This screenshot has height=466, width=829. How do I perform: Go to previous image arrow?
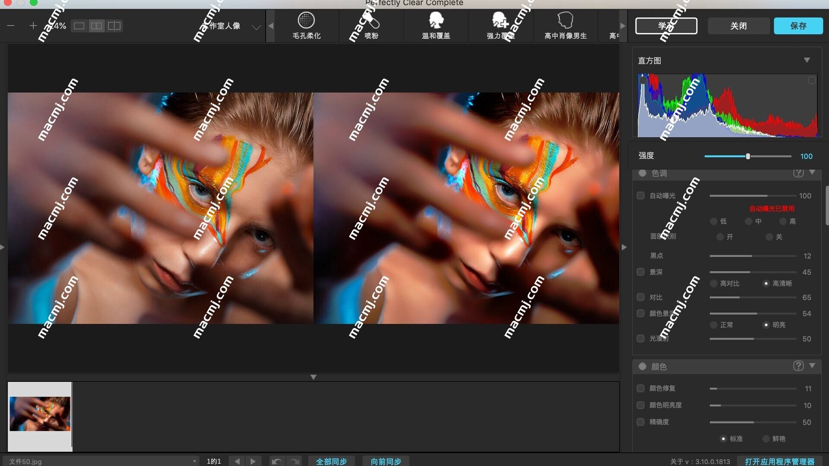pos(237,461)
